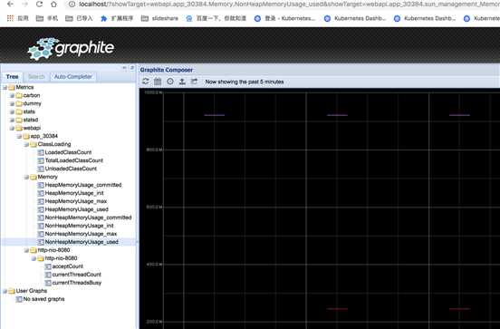Focus the localhost URL address bar
500x329 pixels.
287,5
